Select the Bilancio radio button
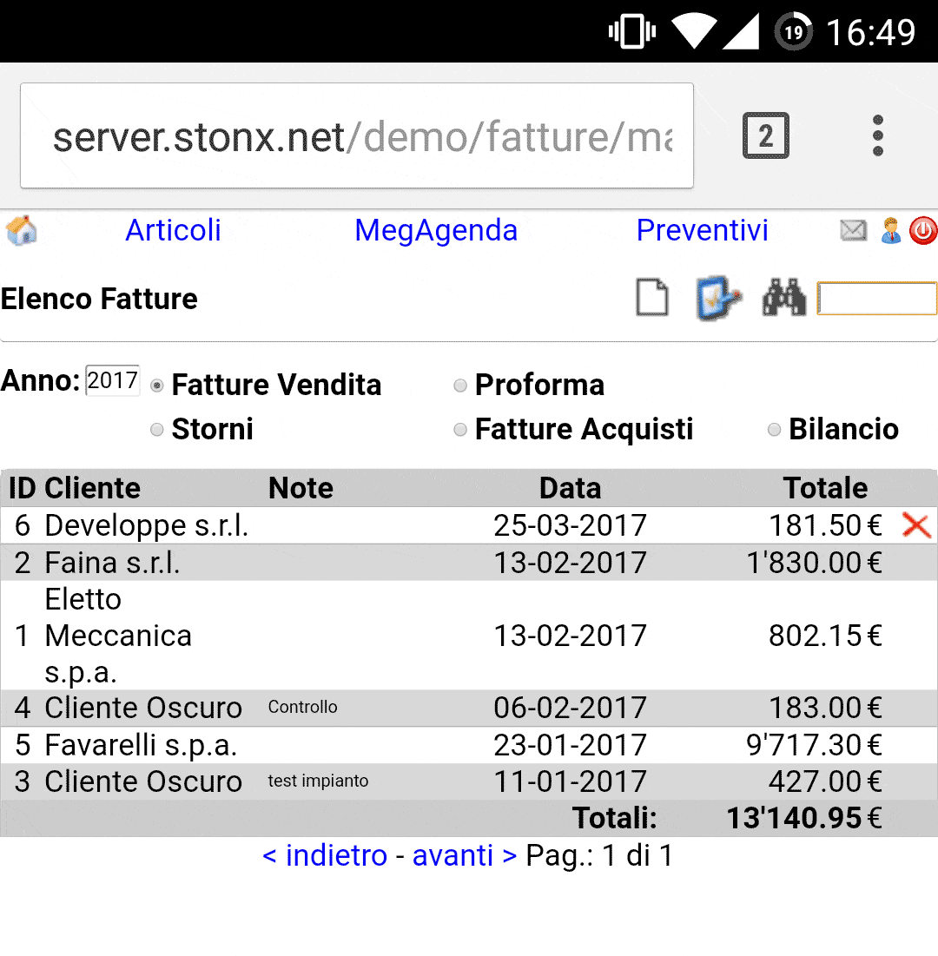 tap(774, 430)
